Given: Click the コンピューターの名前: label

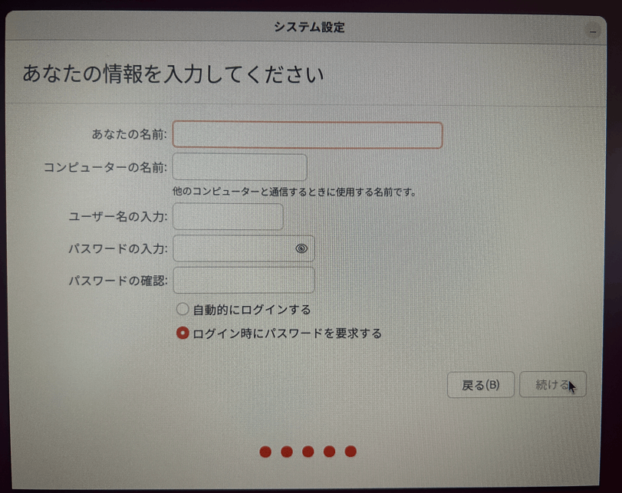Looking at the screenshot, I should click(x=105, y=167).
